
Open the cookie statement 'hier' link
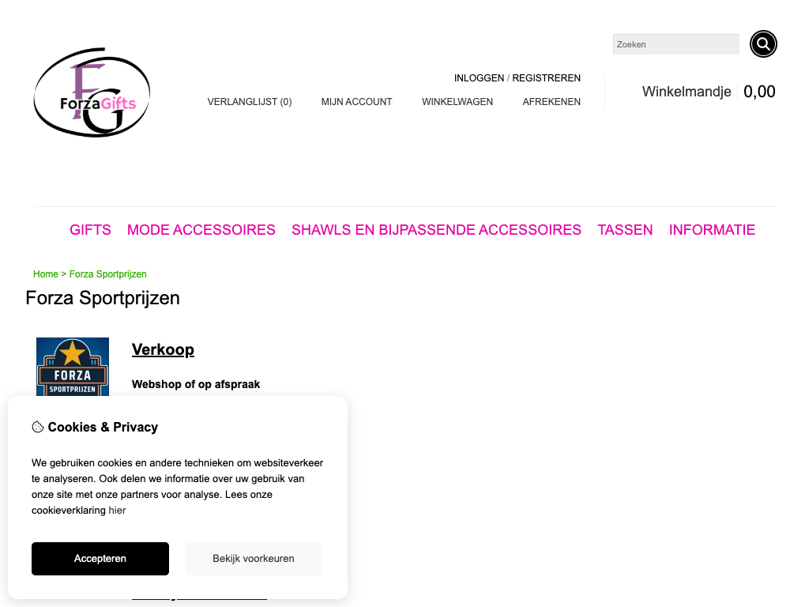[x=117, y=511]
